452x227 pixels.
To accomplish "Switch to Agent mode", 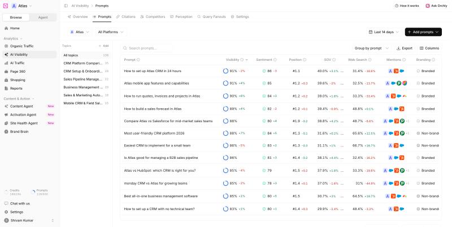I will 43,17.
